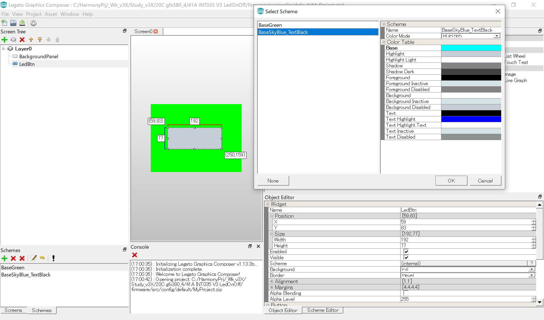
Task: Click the exclamation mark icon in Schemes toolbar
Action: 53,258
